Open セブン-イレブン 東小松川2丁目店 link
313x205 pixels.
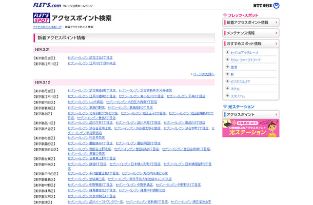click(x=141, y=96)
